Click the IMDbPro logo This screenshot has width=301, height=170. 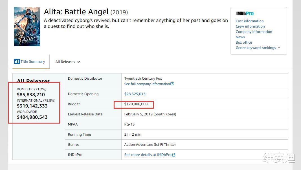click(245, 14)
